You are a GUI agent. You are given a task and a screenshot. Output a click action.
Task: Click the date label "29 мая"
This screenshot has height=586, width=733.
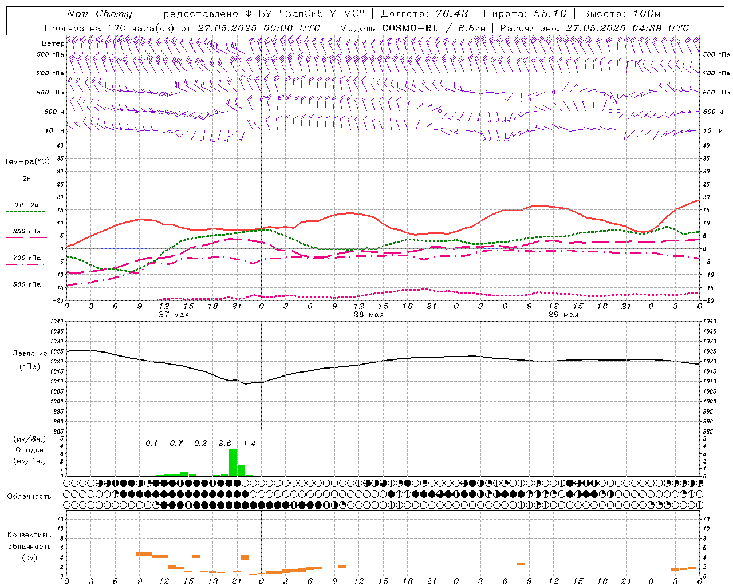click(x=563, y=315)
